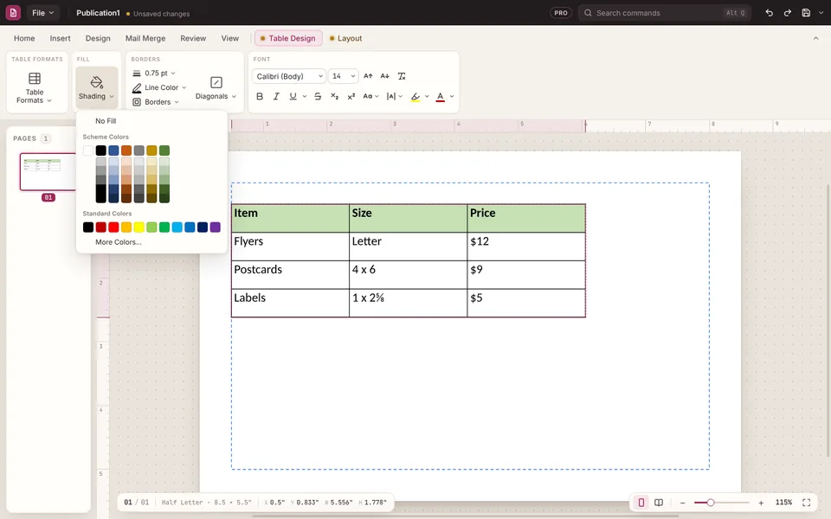Viewport: 831px width, 519px height.
Task: Click the PRO badge
Action: pyautogui.click(x=561, y=13)
